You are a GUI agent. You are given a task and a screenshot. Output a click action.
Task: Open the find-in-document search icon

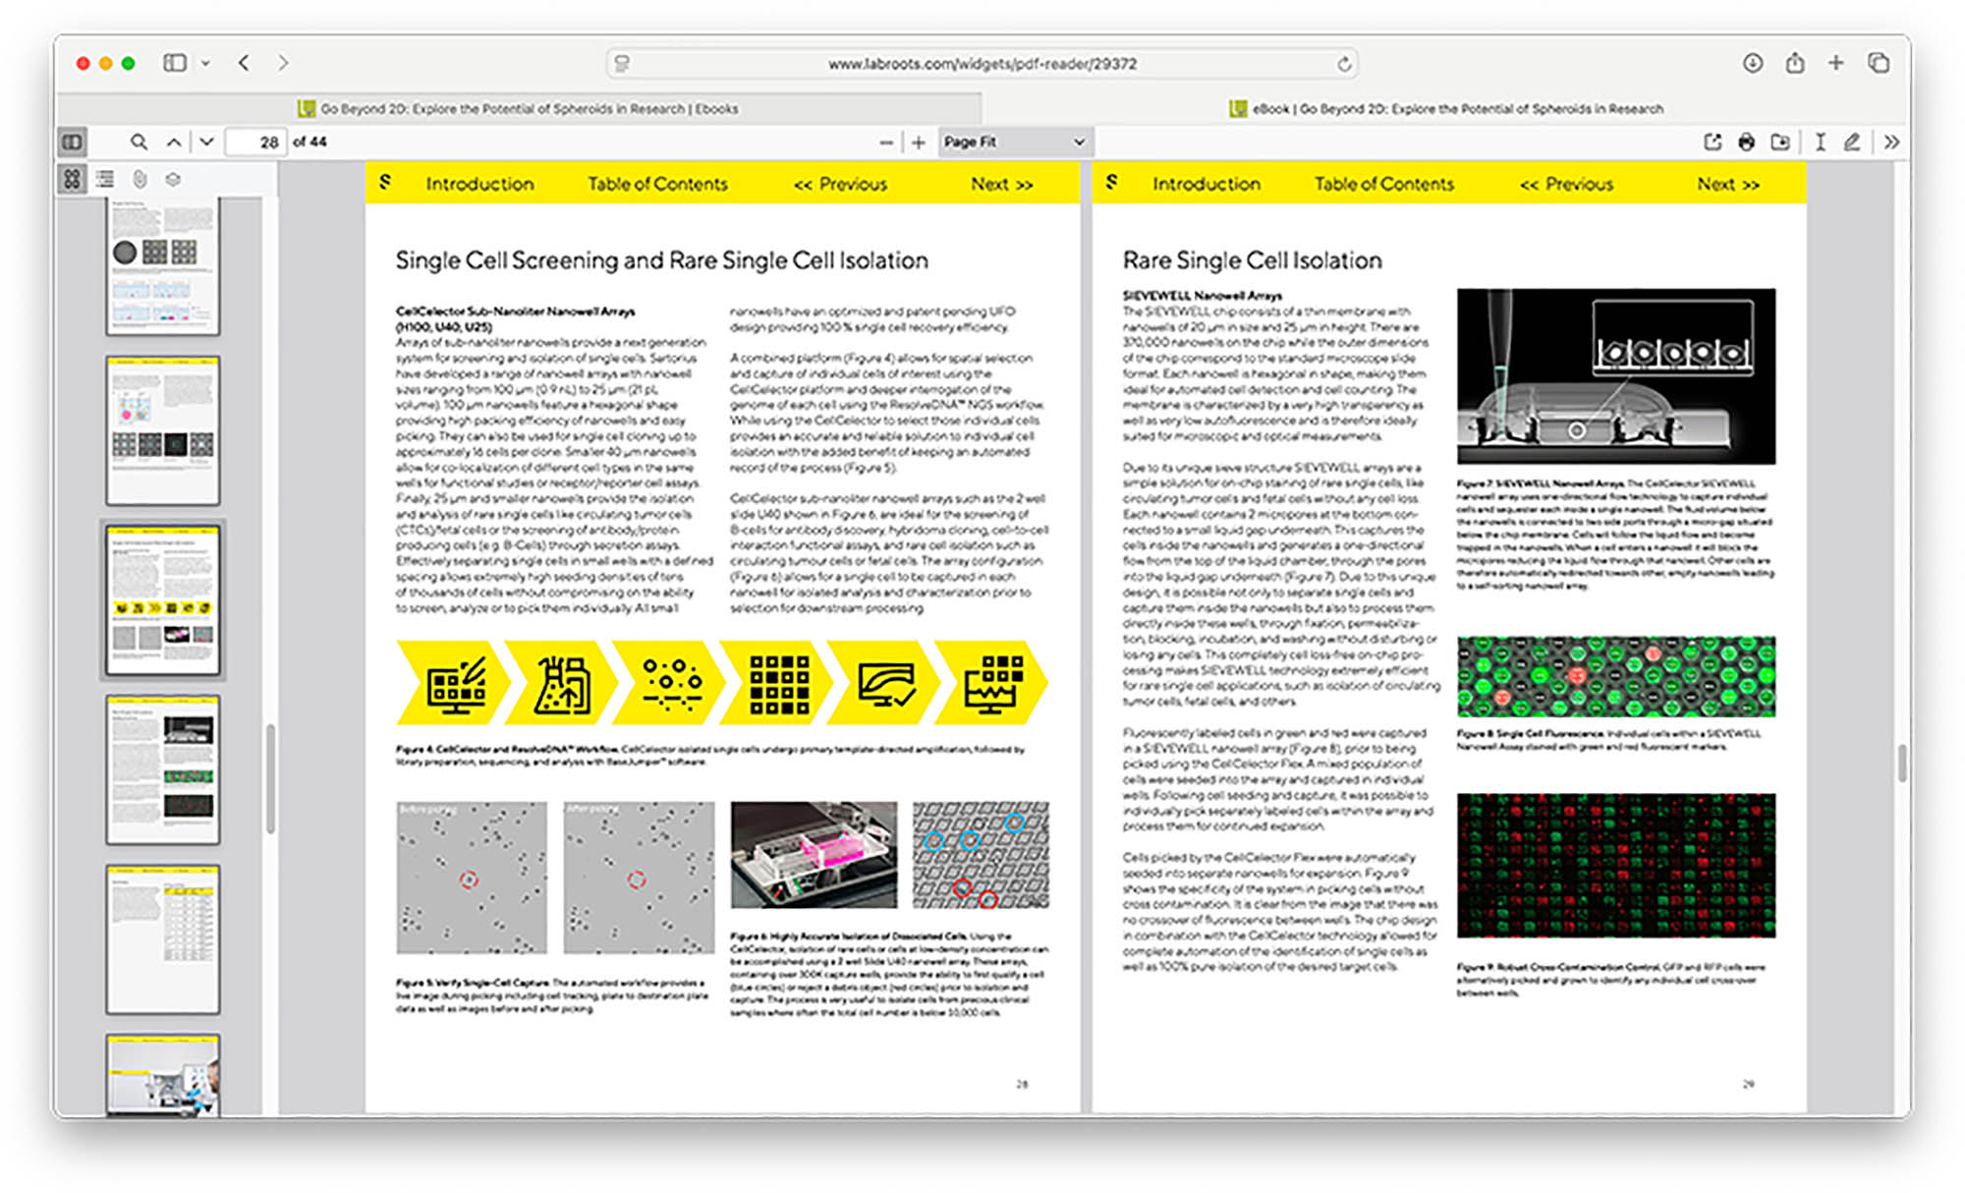tap(139, 142)
